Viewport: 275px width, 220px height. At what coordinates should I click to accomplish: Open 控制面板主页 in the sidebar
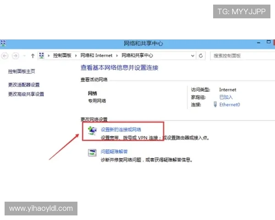point(22,71)
